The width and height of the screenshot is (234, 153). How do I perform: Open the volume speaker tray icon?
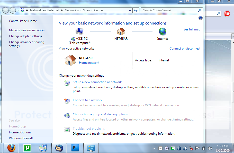(x=210, y=148)
